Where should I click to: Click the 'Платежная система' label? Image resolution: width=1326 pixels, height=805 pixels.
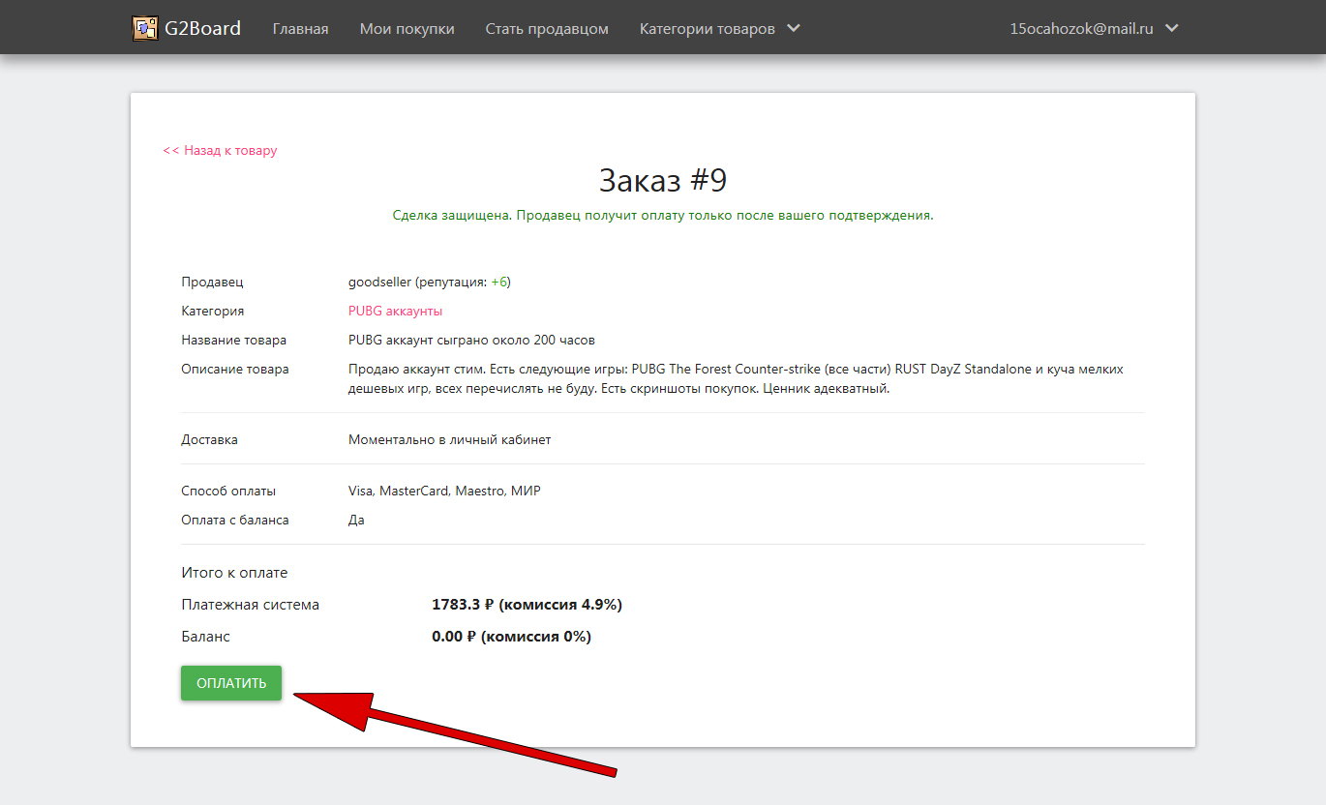(x=250, y=605)
